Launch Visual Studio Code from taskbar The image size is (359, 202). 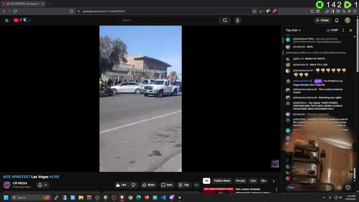click(x=163, y=198)
